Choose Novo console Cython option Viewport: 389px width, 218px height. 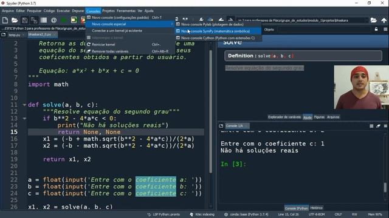pyautogui.click(x=218, y=38)
